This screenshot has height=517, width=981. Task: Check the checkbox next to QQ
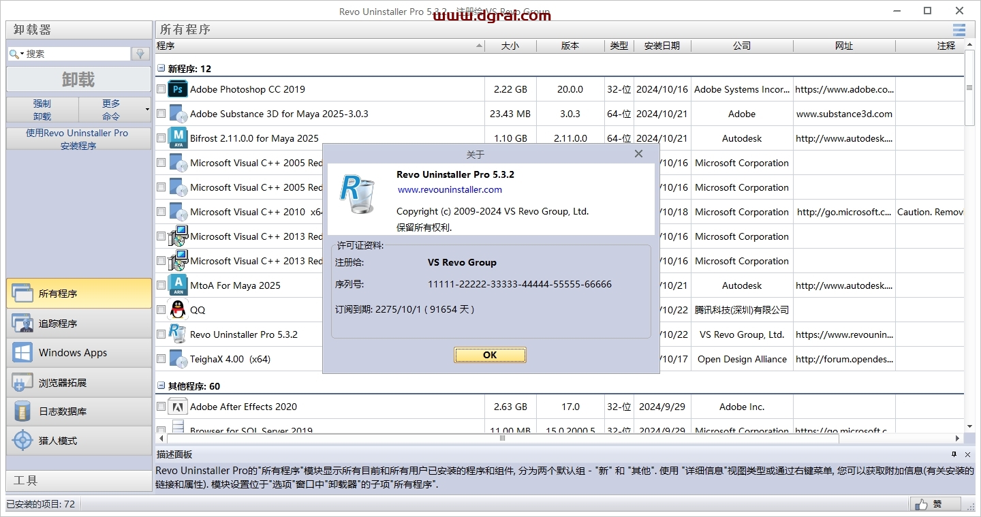coord(161,310)
